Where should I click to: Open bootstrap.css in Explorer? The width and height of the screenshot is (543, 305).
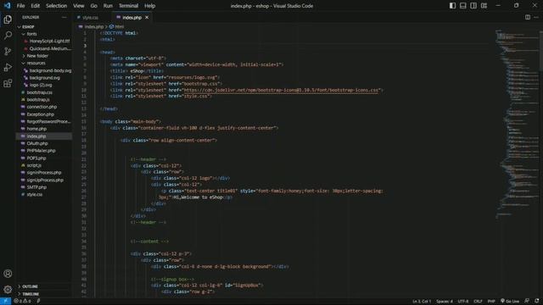pos(40,92)
